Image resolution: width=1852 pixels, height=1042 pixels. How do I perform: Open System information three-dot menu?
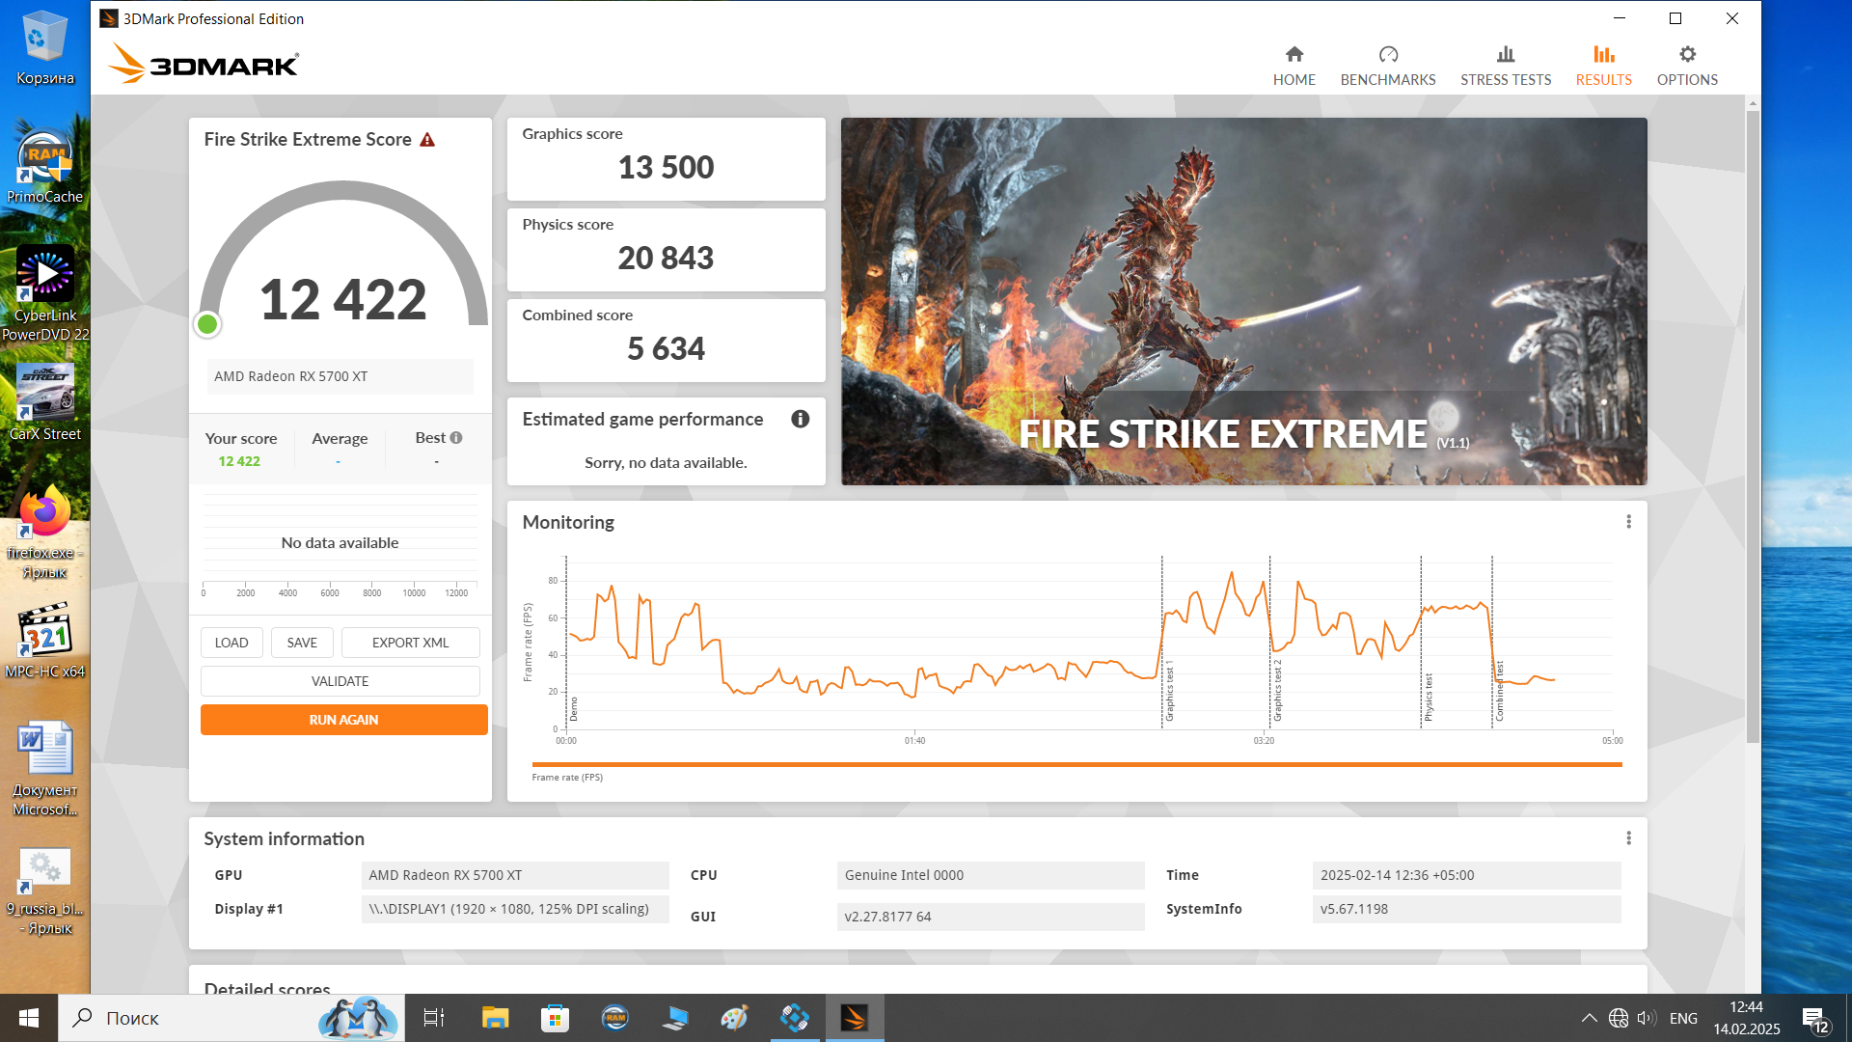[1628, 838]
